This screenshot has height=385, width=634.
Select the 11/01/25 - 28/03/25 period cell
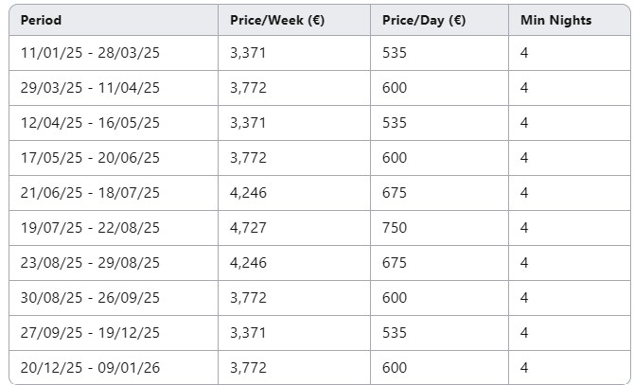coord(114,53)
